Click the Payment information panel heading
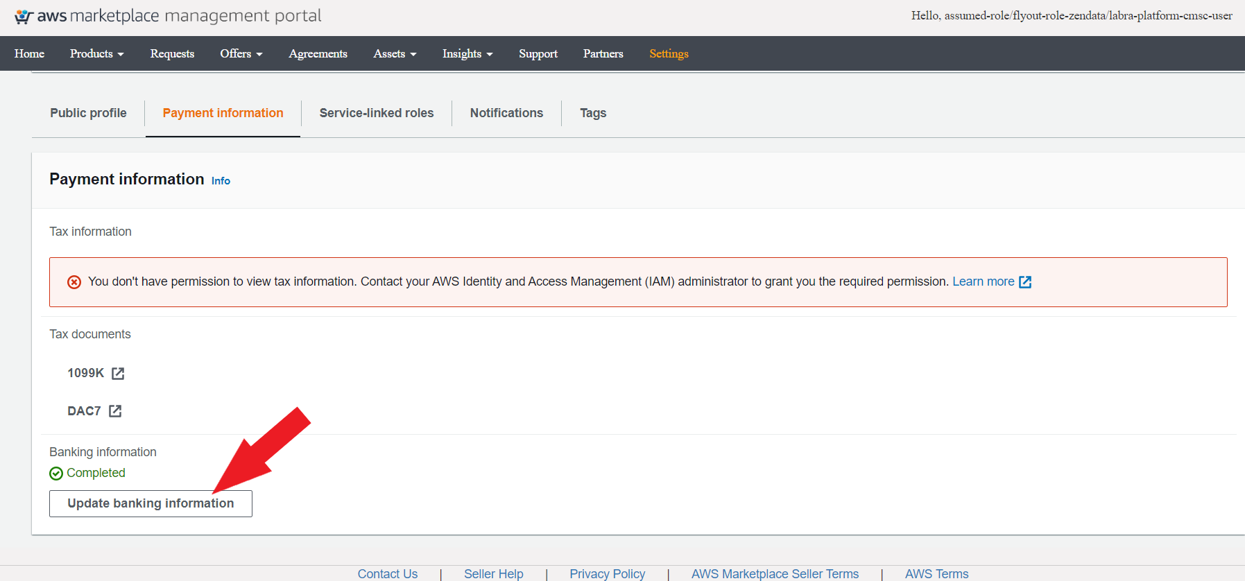Image resolution: width=1245 pixels, height=581 pixels. point(127,179)
